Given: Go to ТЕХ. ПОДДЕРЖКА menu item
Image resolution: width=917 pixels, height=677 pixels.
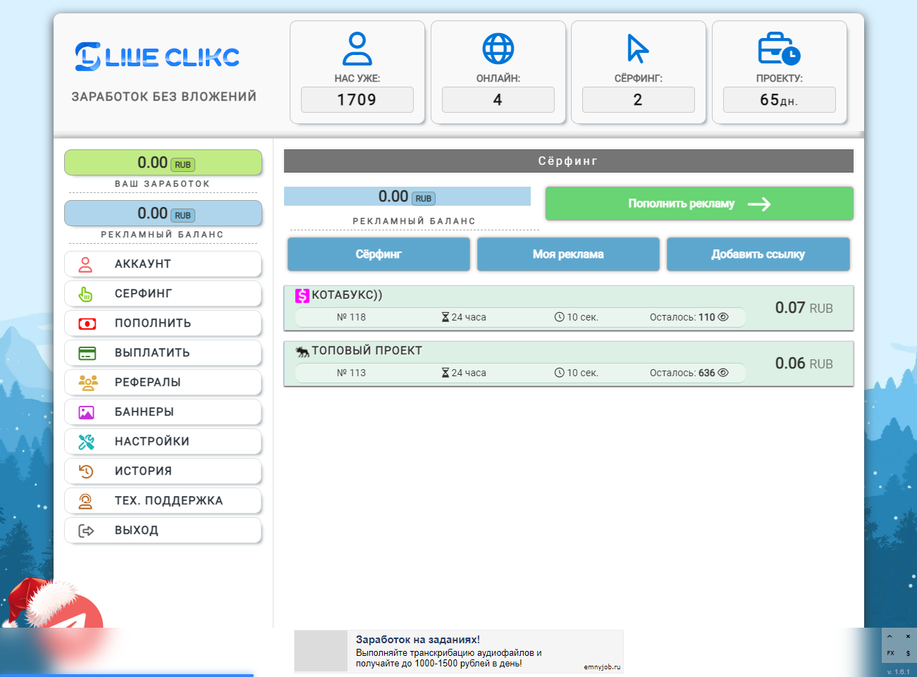Looking at the screenshot, I should pyautogui.click(x=163, y=501).
